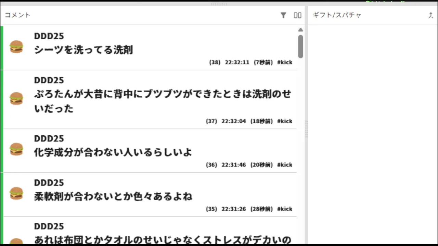Click the comment number (36)
The image size is (438, 246).
[x=211, y=165]
